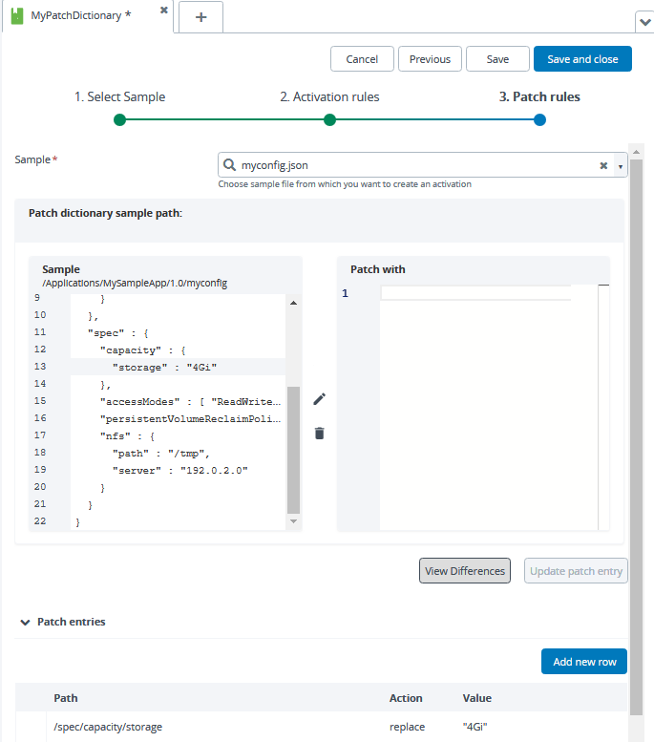
Task: Open the tab list chevron dropdown
Action: 644,22
